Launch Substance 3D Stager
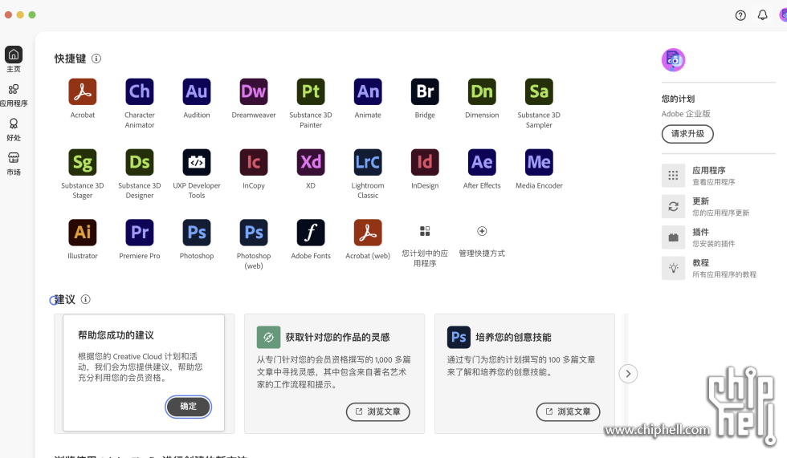The width and height of the screenshot is (787, 458). [x=82, y=162]
